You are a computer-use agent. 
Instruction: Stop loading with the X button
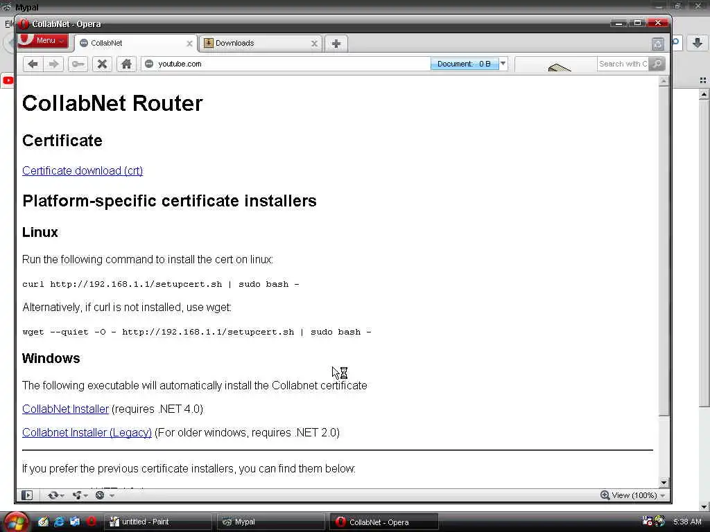pyautogui.click(x=103, y=64)
